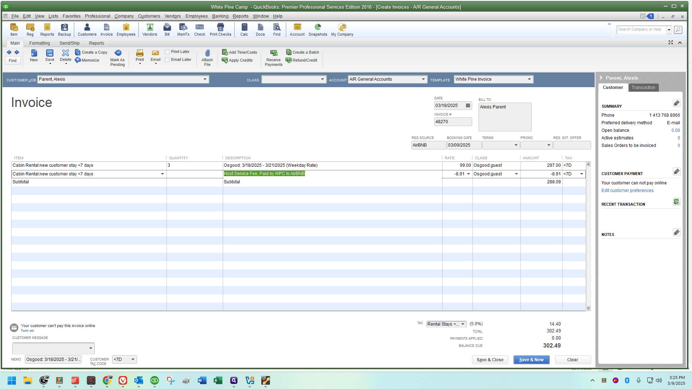Click Receive Payments icon
692x389 pixels.
tap(274, 58)
